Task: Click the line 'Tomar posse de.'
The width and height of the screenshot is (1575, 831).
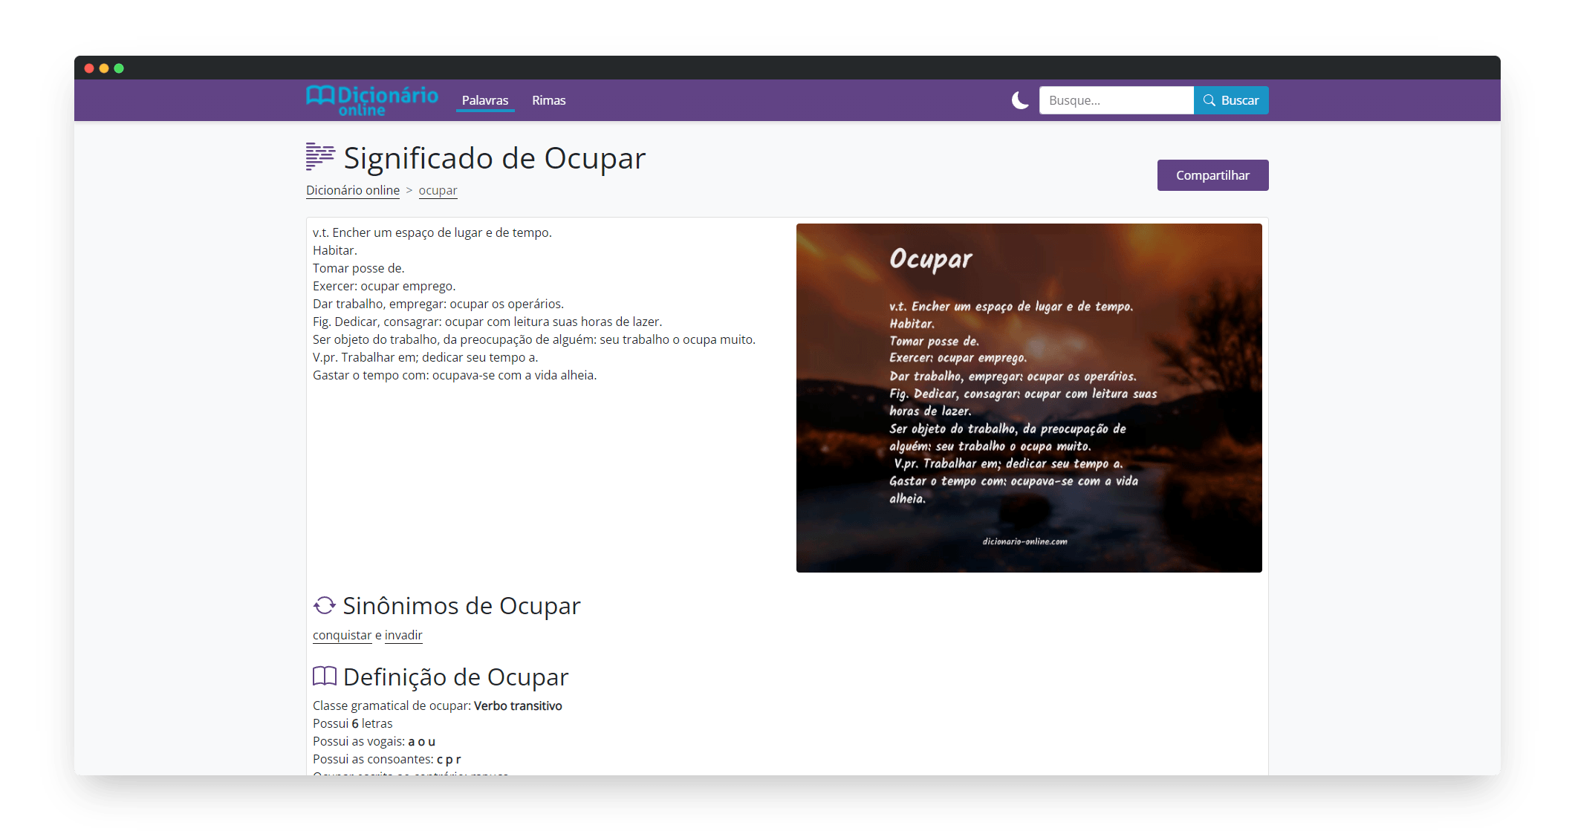Action: coord(359,268)
